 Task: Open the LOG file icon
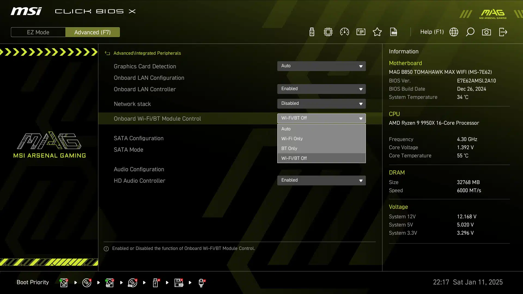[394, 32]
